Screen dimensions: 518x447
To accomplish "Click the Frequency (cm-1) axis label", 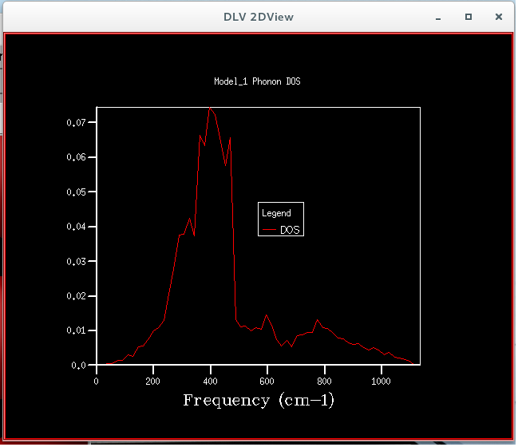I will click(259, 402).
